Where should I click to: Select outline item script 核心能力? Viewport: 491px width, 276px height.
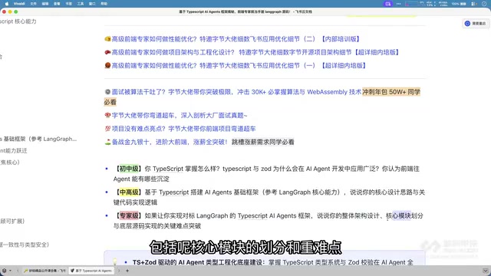18,21
